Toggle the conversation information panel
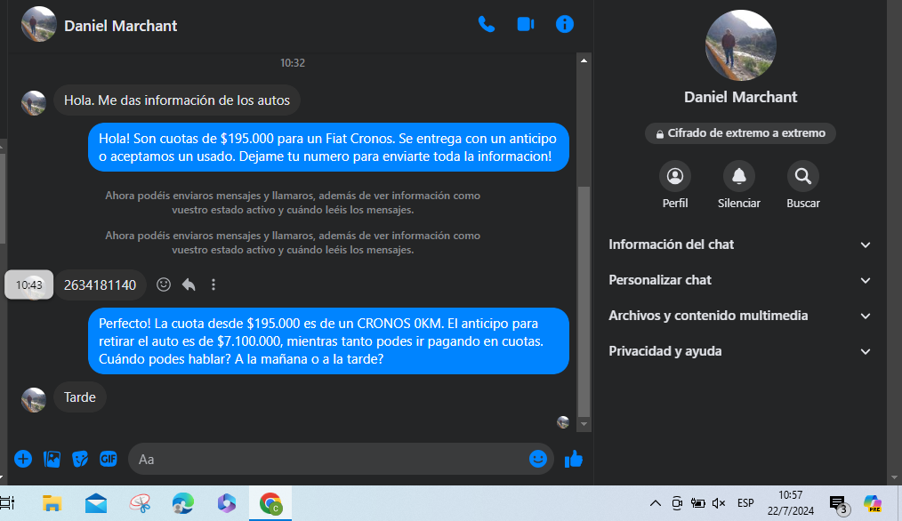Viewport: 902px width, 521px height. pyautogui.click(x=564, y=25)
